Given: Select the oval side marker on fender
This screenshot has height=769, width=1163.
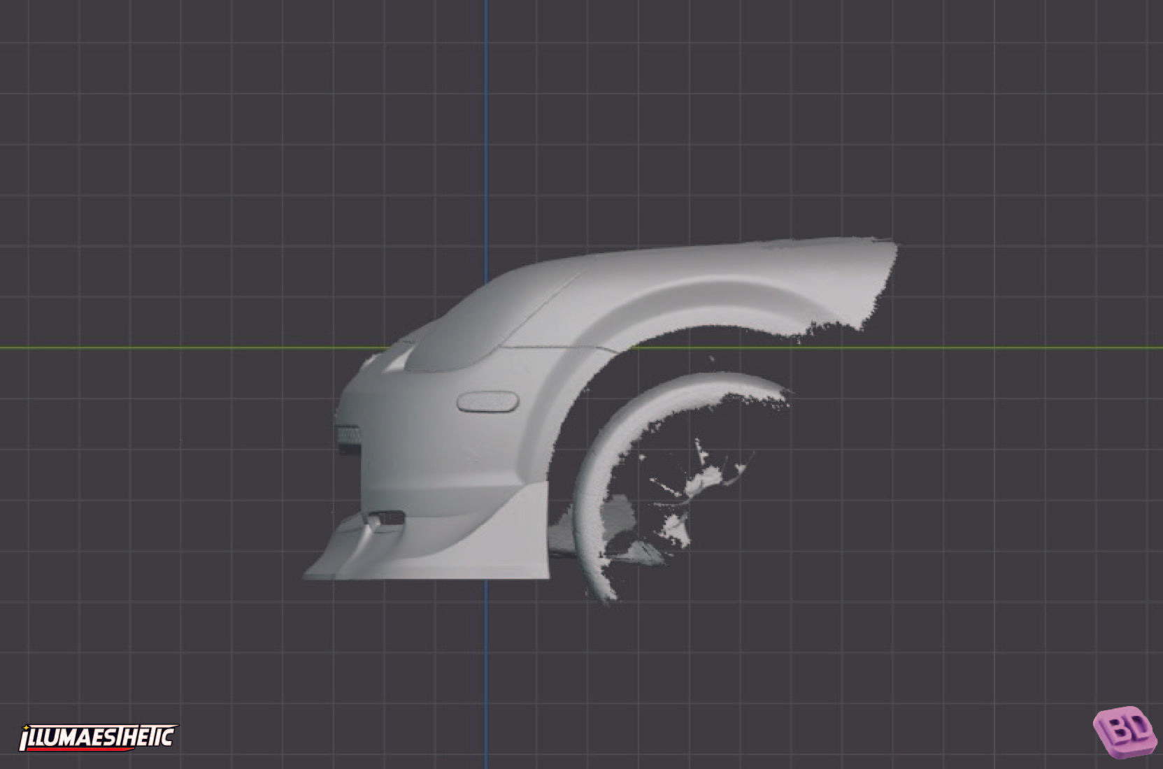Looking at the screenshot, I should (487, 401).
